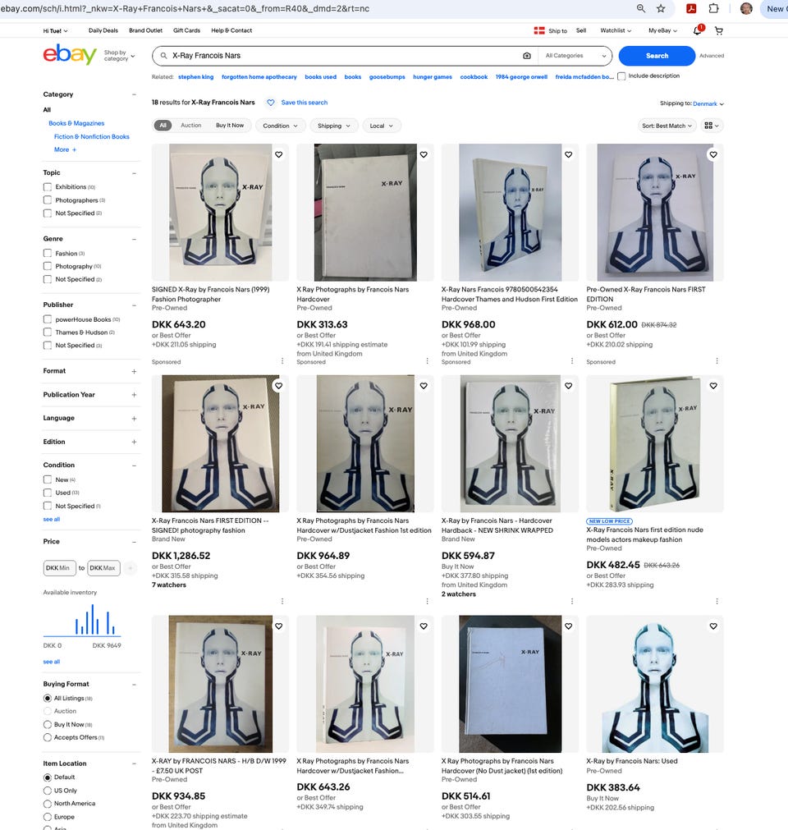Click the eBay logo
Viewport: 788px width, 830px height.
(70, 54)
